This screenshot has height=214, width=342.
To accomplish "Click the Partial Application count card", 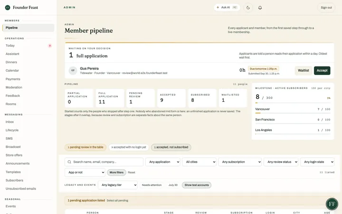I will [79, 98].
